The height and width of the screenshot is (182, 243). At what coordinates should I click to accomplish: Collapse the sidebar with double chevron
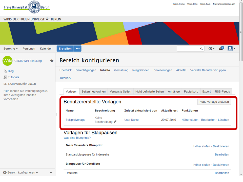click(x=51, y=172)
